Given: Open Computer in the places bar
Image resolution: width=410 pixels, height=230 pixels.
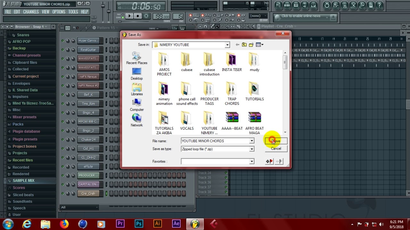Looking at the screenshot, I should click(137, 105).
